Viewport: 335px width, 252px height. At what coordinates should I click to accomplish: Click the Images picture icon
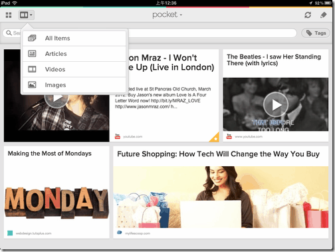click(32, 85)
